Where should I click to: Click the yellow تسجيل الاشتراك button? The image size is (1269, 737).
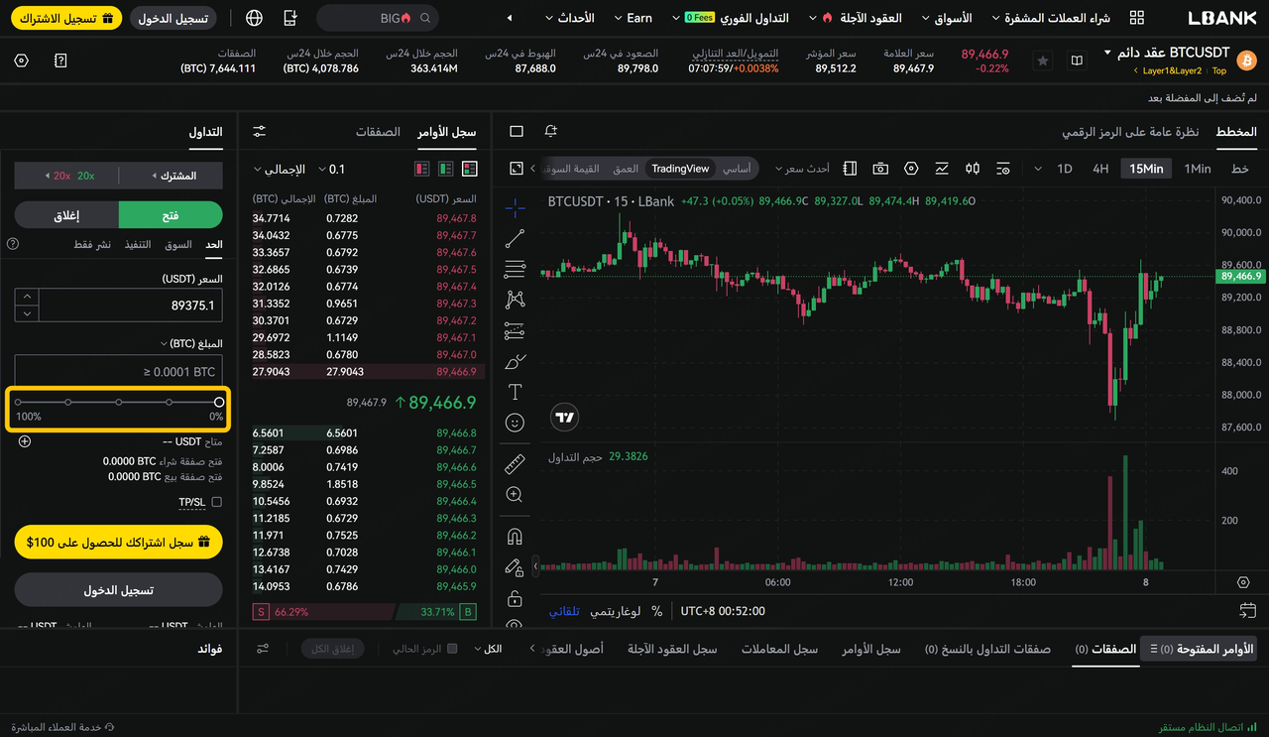click(x=67, y=18)
